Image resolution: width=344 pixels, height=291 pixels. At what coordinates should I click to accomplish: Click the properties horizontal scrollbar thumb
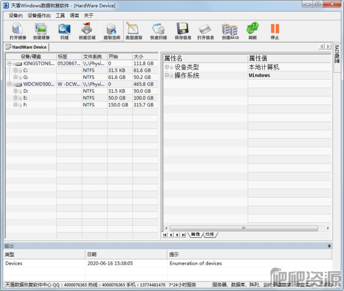tap(244, 229)
